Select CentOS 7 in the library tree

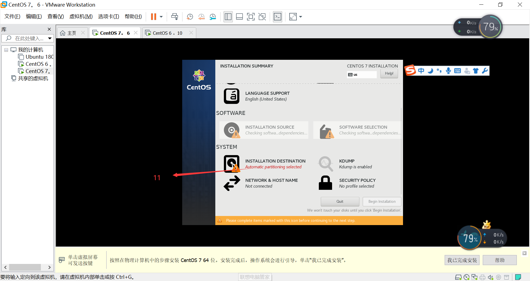tap(35, 71)
